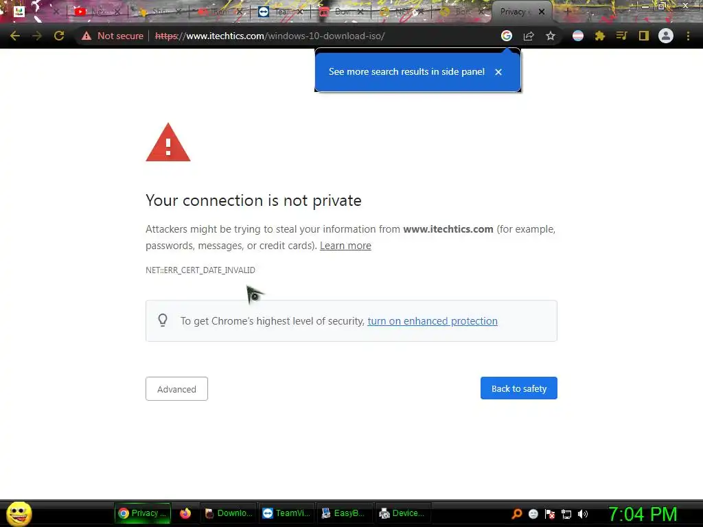The height and width of the screenshot is (527, 703).
Task: Open the Chrome three-dot menu
Action: pyautogui.click(x=688, y=36)
